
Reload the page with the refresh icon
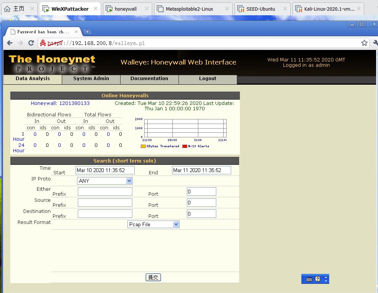pyautogui.click(x=31, y=43)
